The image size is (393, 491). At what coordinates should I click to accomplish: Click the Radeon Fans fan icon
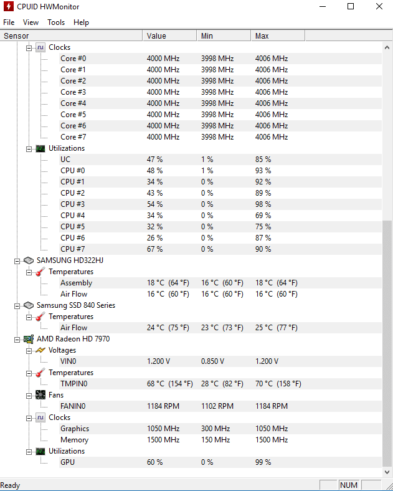(40, 395)
